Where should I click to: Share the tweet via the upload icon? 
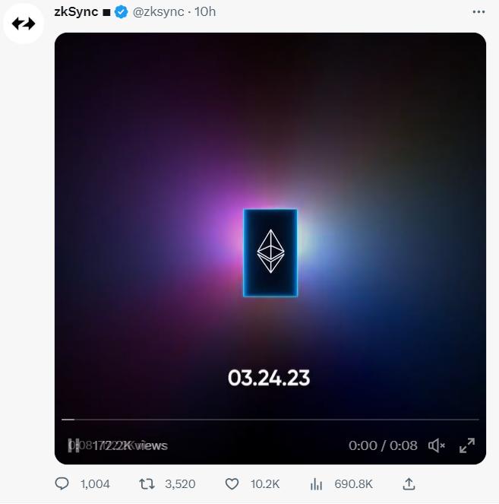tap(409, 484)
